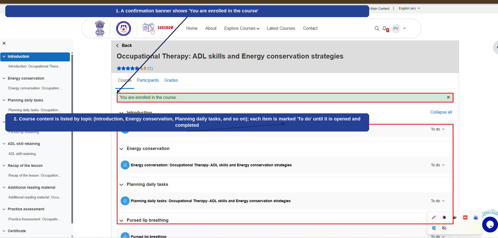Image resolution: width=498 pixels, height=238 pixels.
Task: Click the red AnyDesk tray icon
Action: [465, 217]
